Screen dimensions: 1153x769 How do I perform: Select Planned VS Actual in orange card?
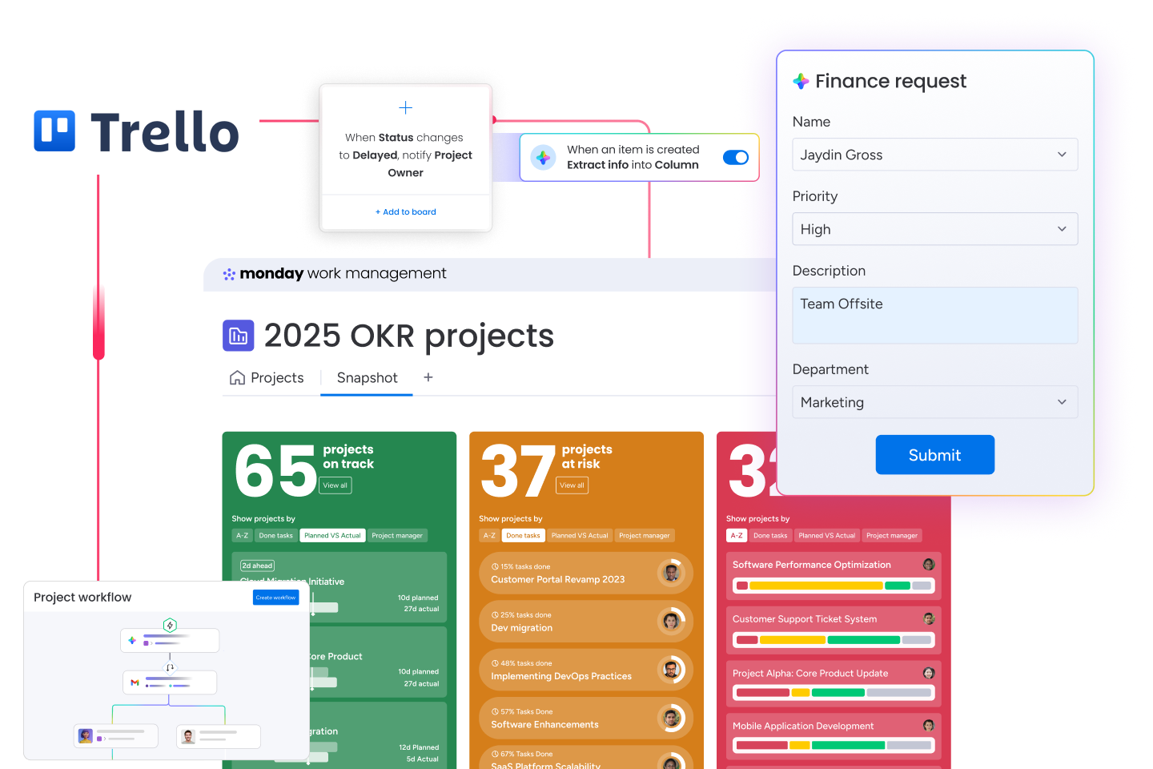pos(580,536)
